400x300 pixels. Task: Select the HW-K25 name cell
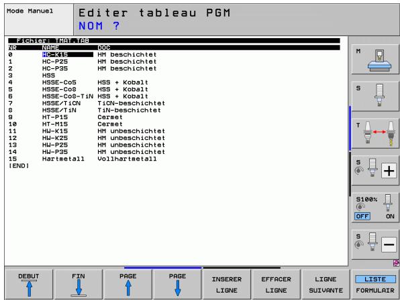point(55,138)
